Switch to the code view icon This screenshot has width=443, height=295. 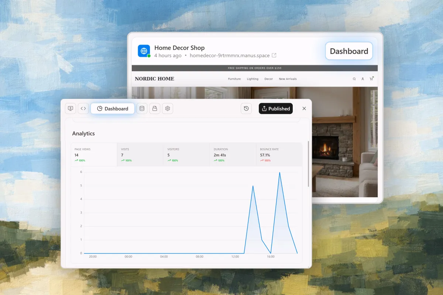(x=83, y=108)
